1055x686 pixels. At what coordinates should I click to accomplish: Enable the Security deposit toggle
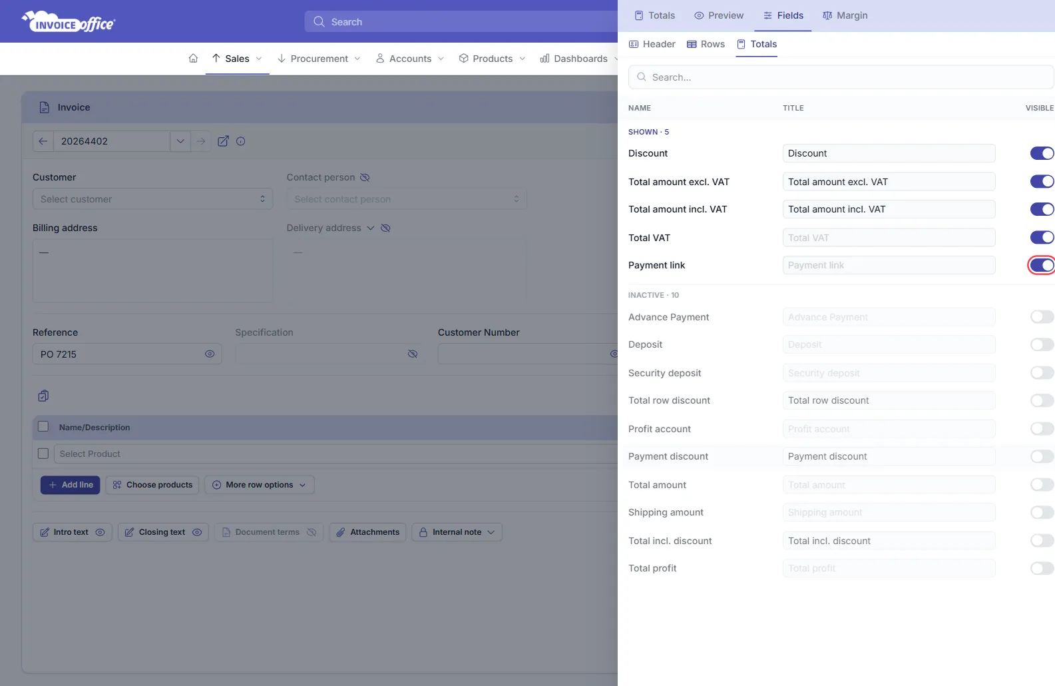pos(1042,372)
